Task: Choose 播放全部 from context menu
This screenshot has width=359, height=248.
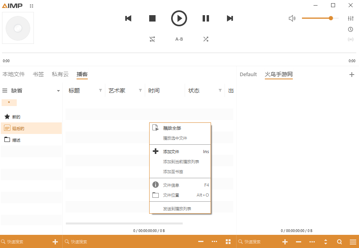Action: tap(180, 128)
